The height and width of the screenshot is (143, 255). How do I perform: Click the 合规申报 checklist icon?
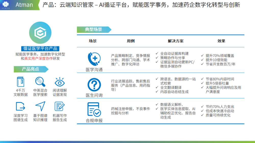coord(94,109)
